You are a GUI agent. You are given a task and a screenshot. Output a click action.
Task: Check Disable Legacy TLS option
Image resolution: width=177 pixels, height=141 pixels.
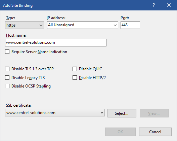pyautogui.click(x=7, y=78)
